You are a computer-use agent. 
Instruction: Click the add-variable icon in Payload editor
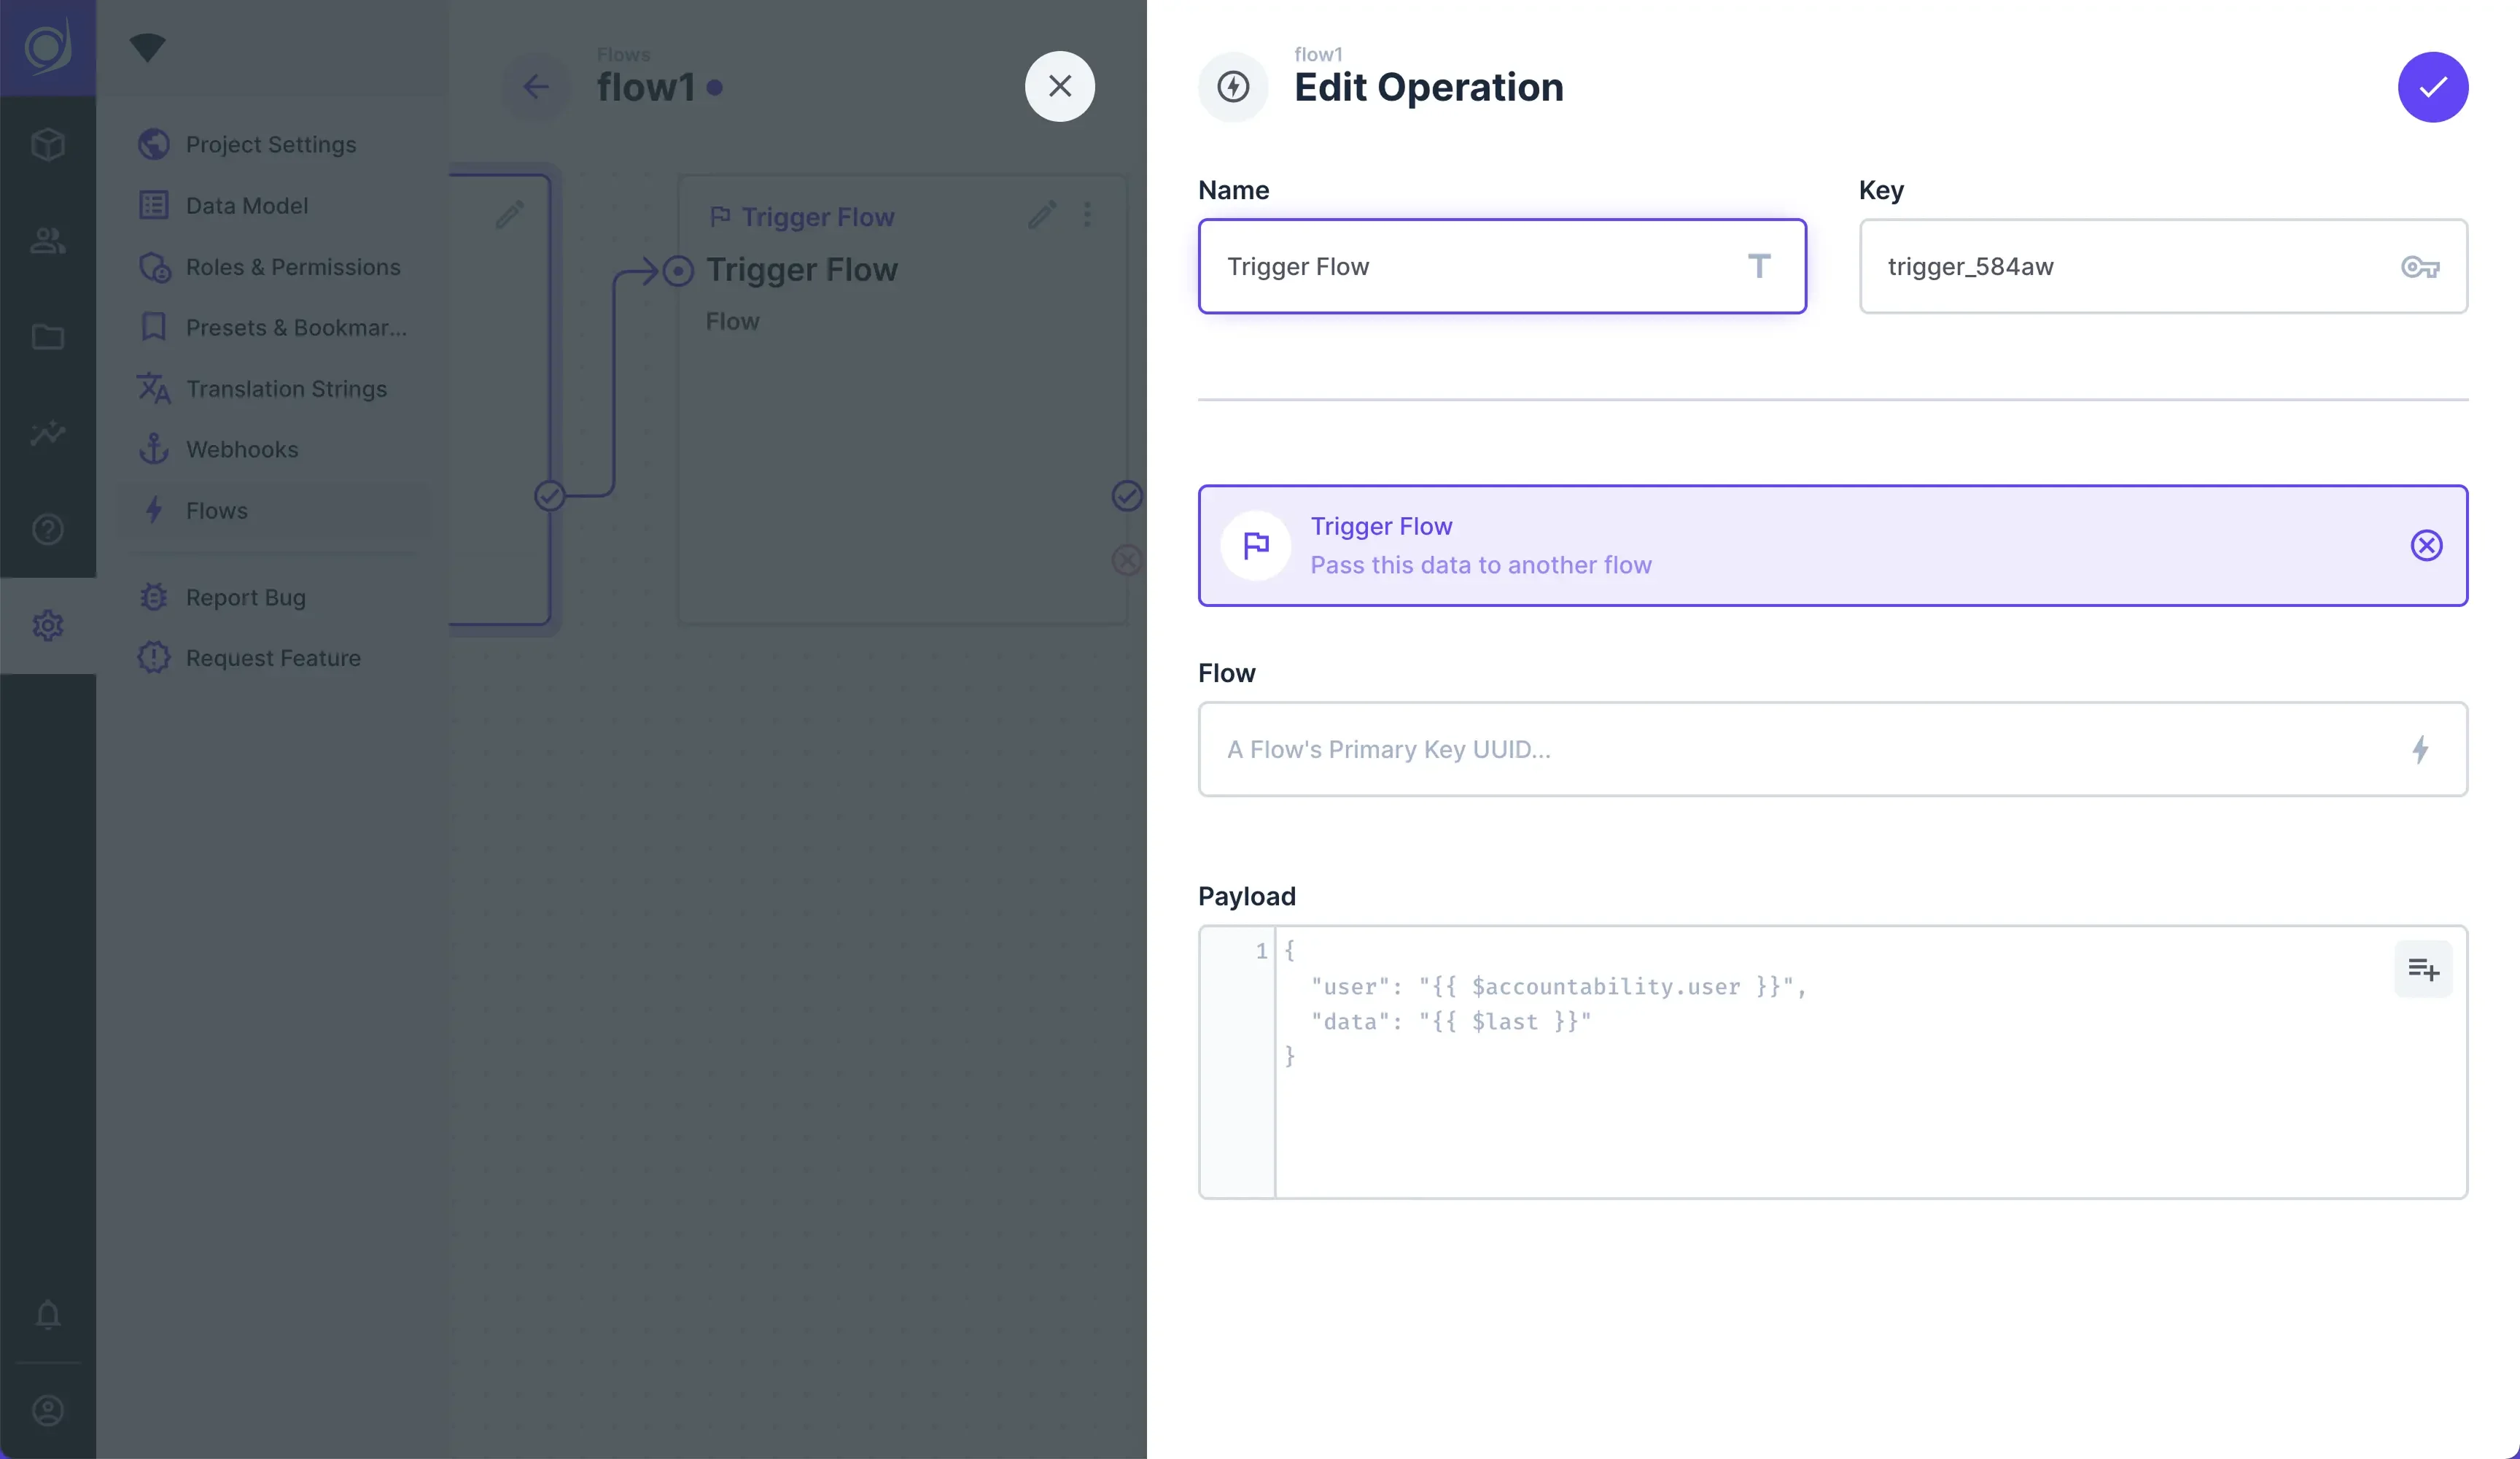click(2422, 969)
